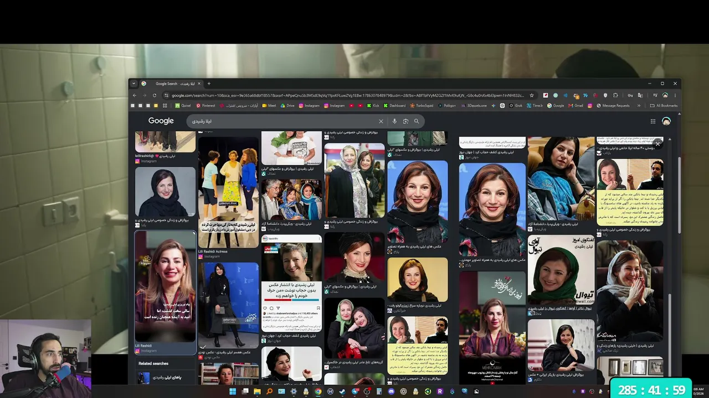Open the green 'تیوال' poster image
The width and height of the screenshot is (709, 398).
pos(561,270)
